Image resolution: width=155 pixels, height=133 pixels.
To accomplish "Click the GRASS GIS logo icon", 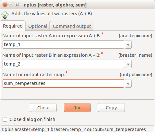I will 5,15.
